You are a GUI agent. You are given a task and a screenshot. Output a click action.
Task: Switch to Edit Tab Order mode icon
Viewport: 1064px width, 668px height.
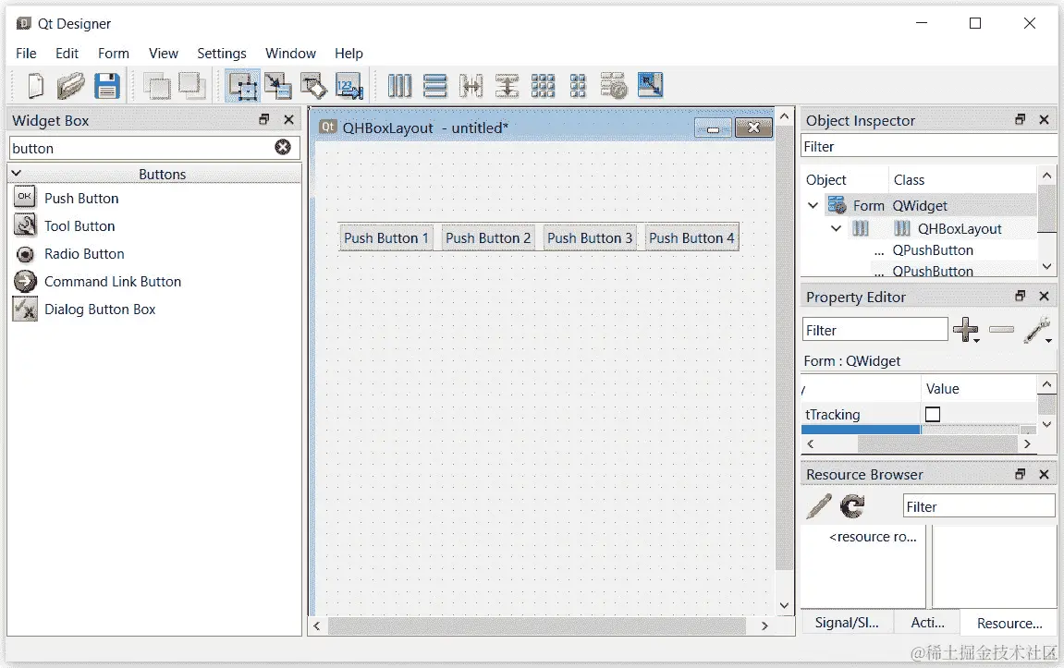[349, 86]
